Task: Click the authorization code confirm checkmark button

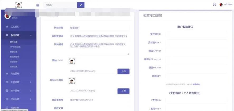Action: [x=81, y=5]
